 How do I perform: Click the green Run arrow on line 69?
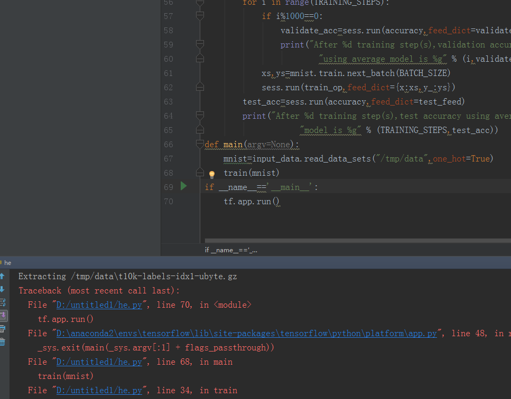pos(184,186)
